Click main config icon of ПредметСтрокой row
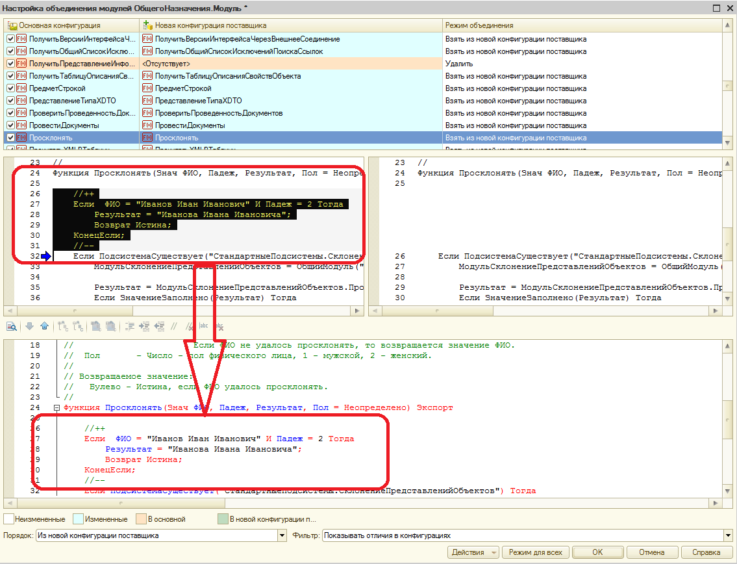The image size is (737, 564). [x=21, y=88]
